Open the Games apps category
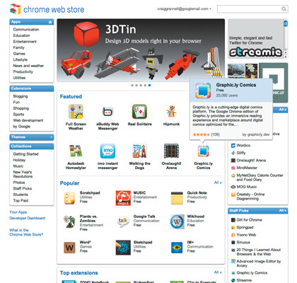The height and width of the screenshot is (283, 297). tap(19, 54)
